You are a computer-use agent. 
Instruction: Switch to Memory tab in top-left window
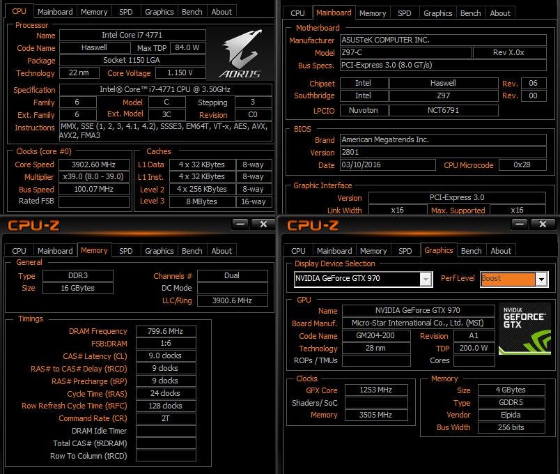(x=94, y=12)
